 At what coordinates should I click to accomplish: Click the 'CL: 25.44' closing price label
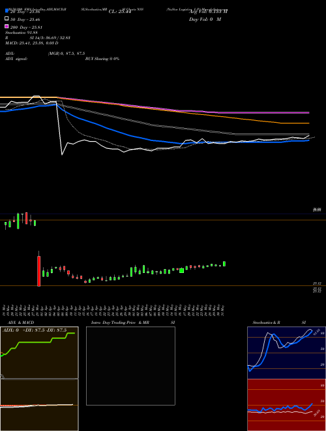pos(120,12)
